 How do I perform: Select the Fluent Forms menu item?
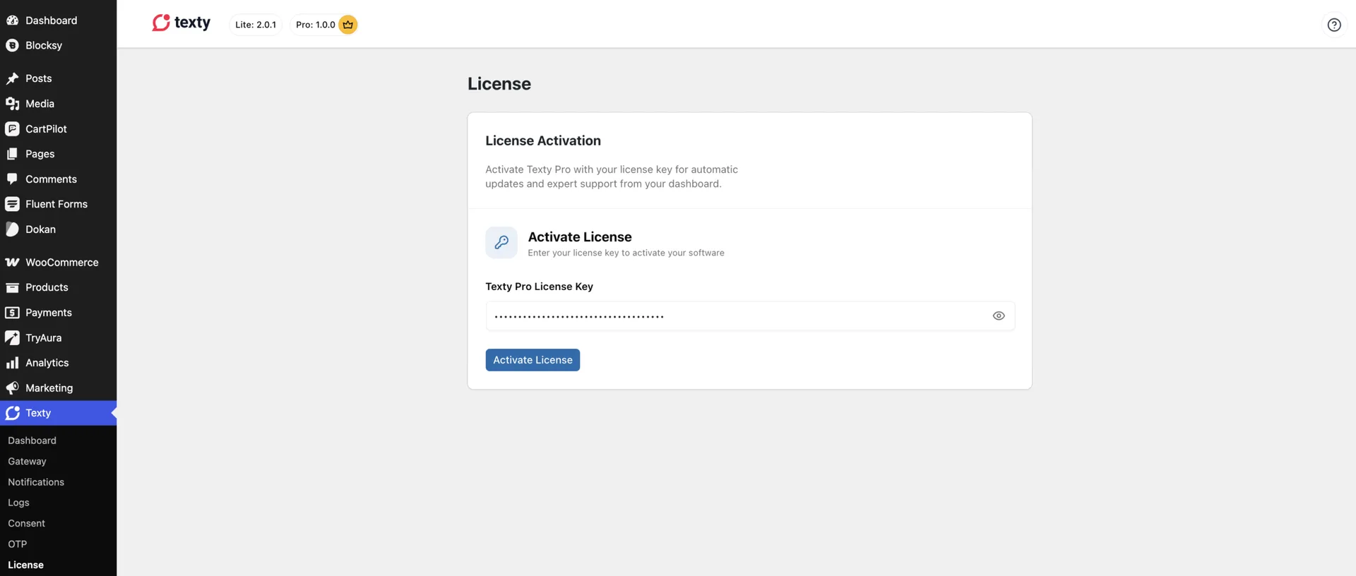[56, 204]
